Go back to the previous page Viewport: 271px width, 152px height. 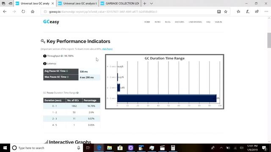5,11
